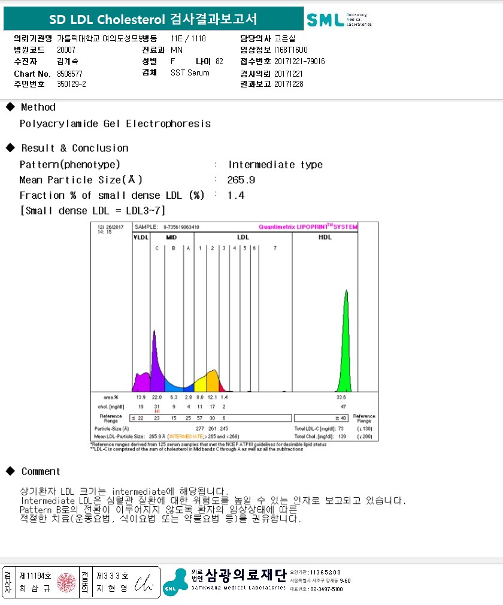Screen dimensions: 503x605
Task: Click the orange 'INTERMEDIATE' label in the chart
Action: (x=186, y=437)
